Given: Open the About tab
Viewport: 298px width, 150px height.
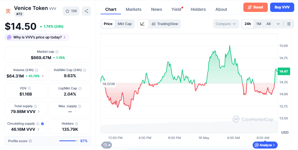Looking at the screenshot, I should (x=221, y=9).
